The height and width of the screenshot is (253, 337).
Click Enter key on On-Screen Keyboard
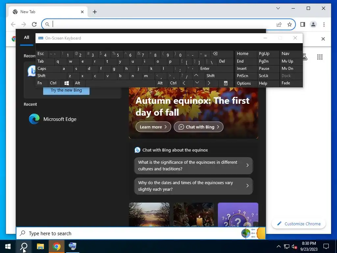click(216, 69)
